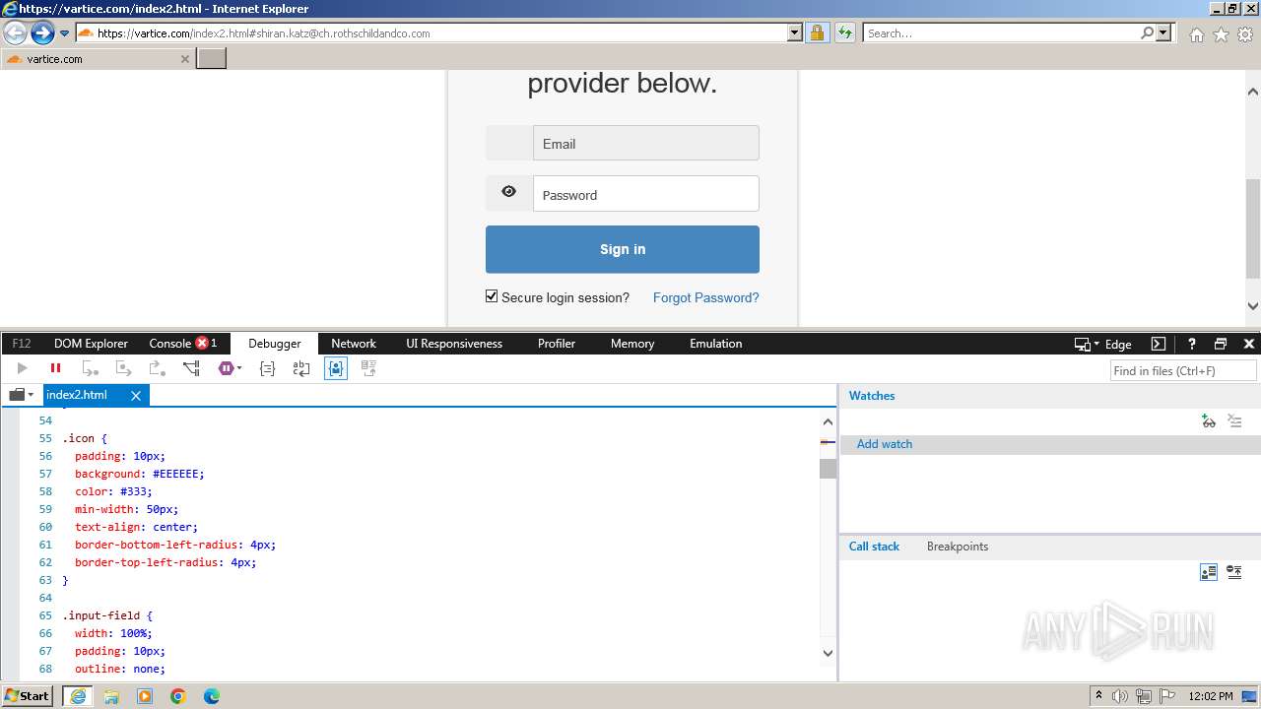Click the Step into icon
This screenshot has height=709, width=1261.
pyautogui.click(x=90, y=368)
